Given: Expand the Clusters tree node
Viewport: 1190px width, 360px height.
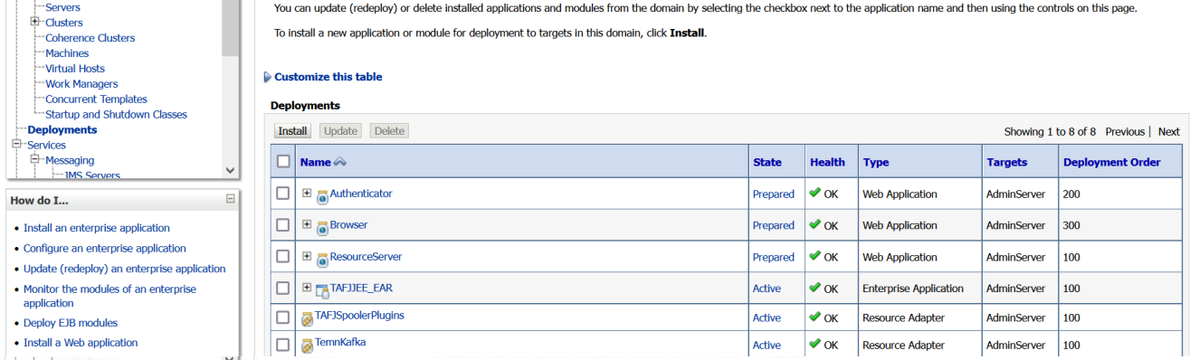Looking at the screenshot, I should coord(35,21).
